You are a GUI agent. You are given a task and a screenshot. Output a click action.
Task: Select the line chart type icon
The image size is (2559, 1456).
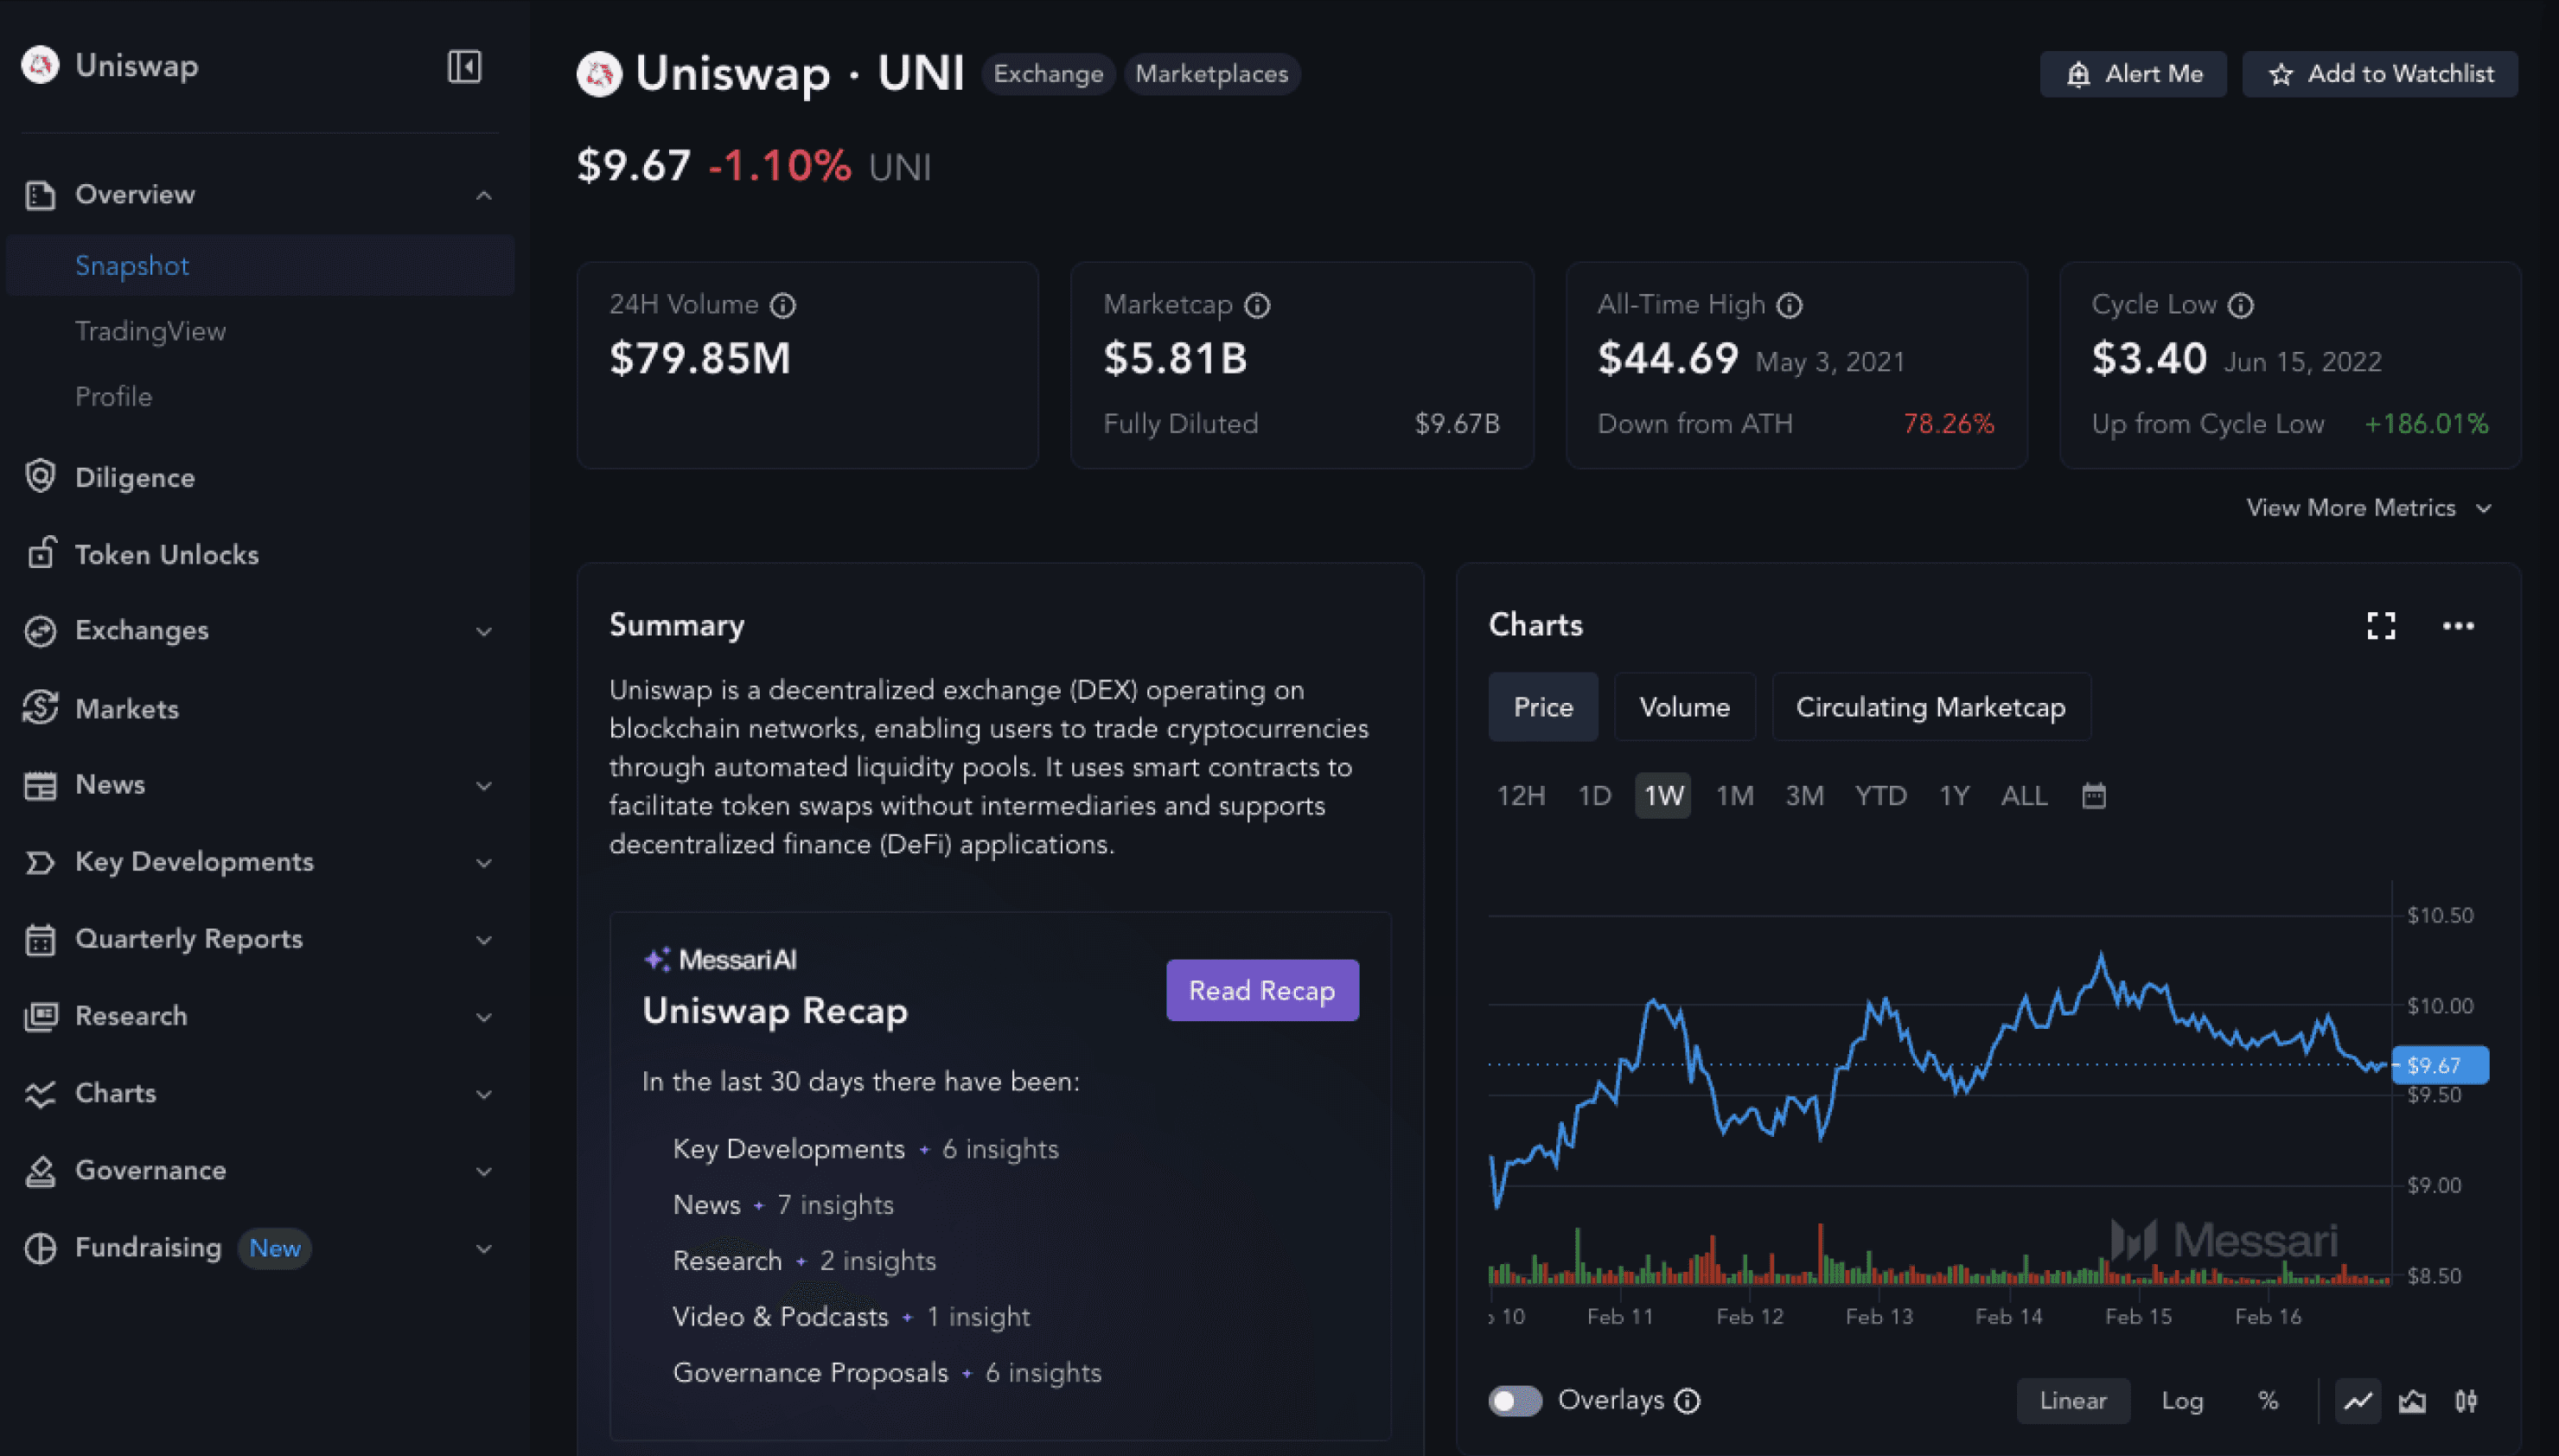[x=2358, y=1401]
